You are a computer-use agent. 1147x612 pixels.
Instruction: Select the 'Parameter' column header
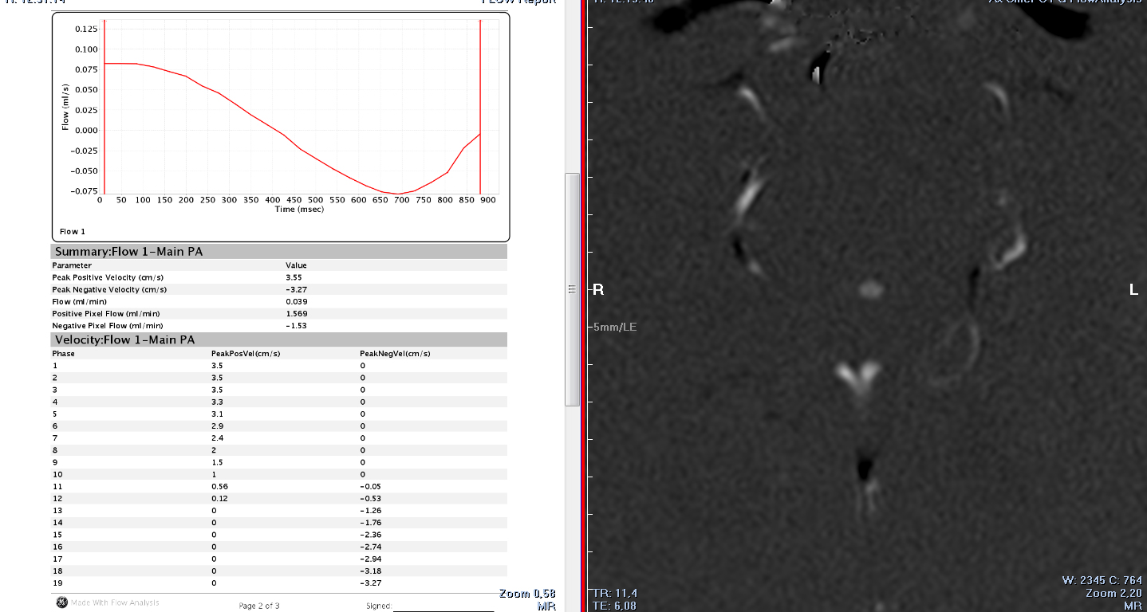pyautogui.click(x=72, y=265)
